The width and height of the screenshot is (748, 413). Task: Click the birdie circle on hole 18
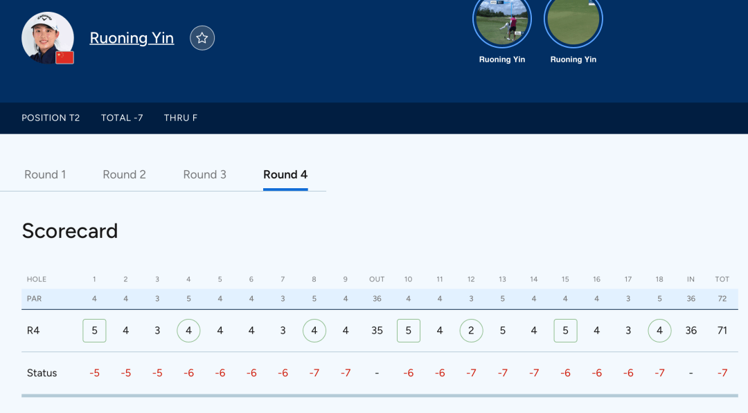(660, 331)
